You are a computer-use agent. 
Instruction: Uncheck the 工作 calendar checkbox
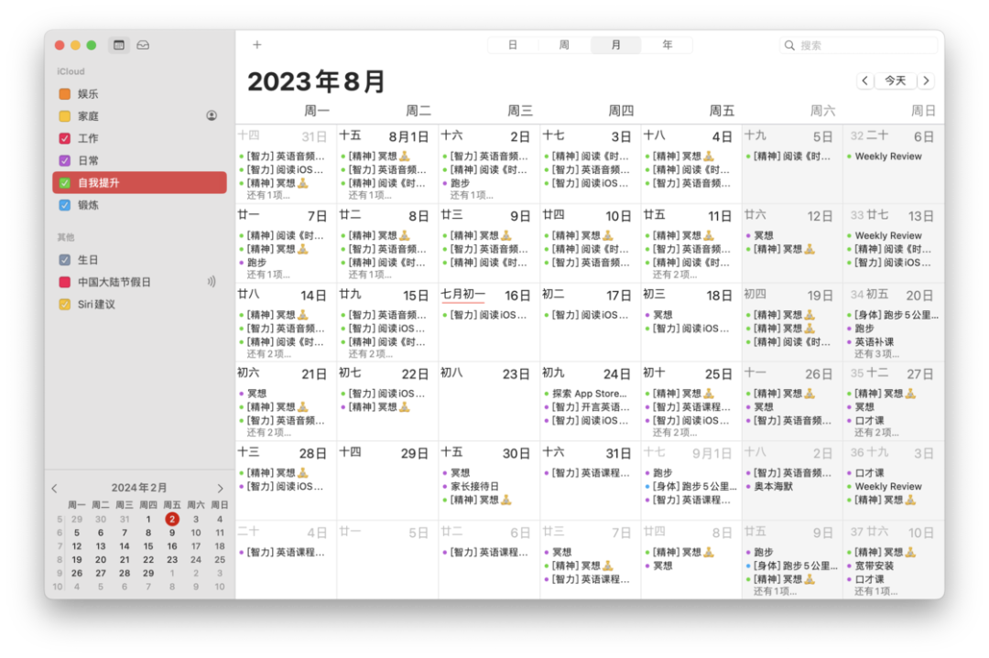64,138
